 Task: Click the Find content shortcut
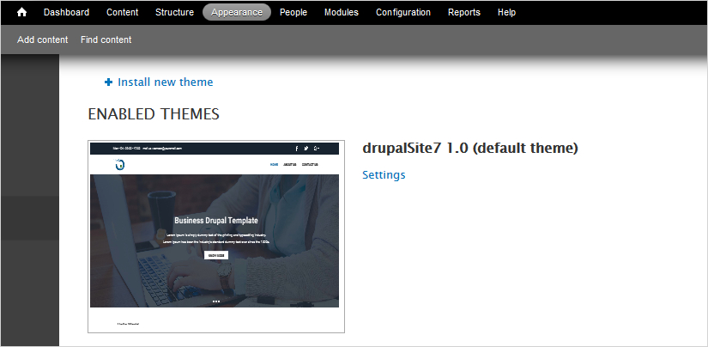106,40
